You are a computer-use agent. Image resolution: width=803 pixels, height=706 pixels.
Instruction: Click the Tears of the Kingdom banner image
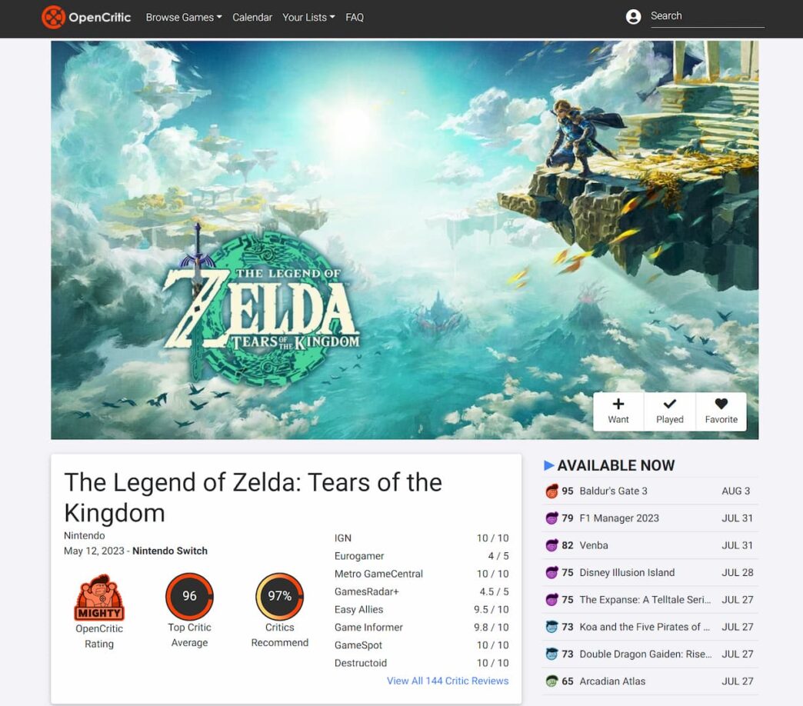click(x=405, y=240)
